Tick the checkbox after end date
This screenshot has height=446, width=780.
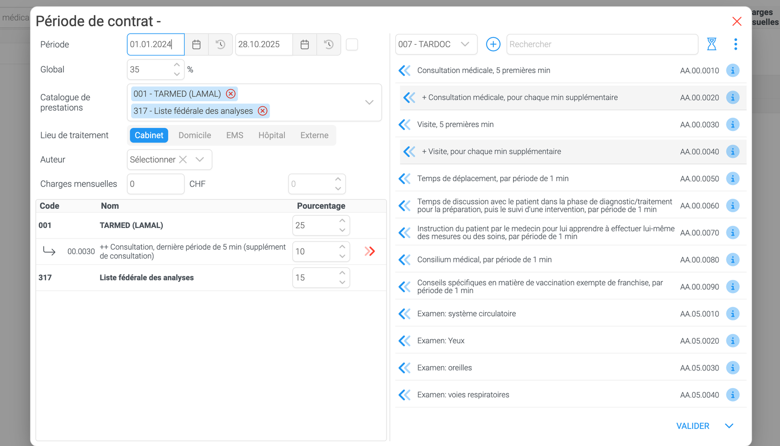(x=352, y=44)
